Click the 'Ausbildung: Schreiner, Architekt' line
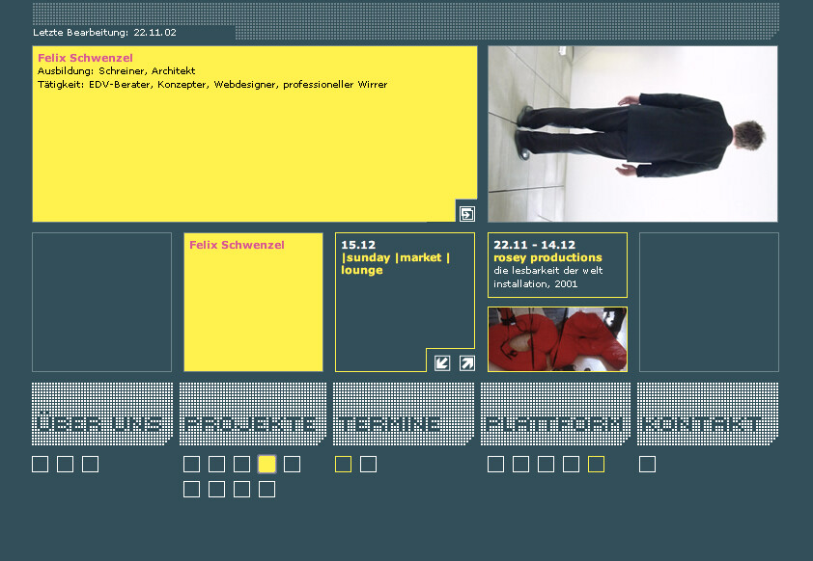 [117, 71]
